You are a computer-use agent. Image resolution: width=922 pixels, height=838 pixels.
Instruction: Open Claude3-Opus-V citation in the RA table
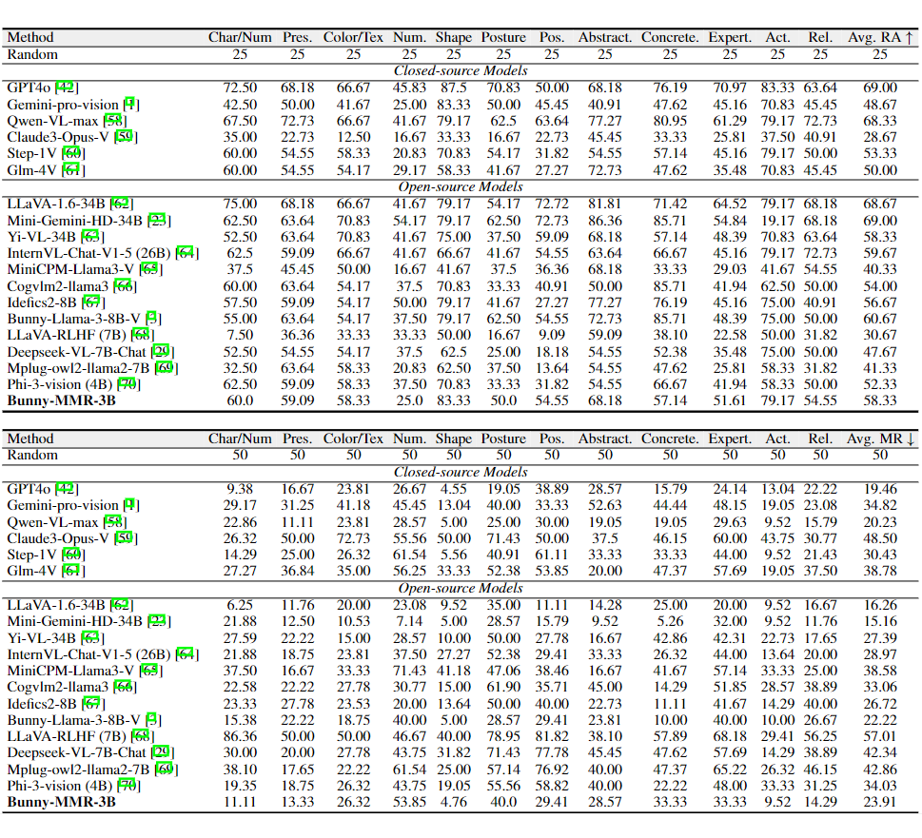[125, 137]
